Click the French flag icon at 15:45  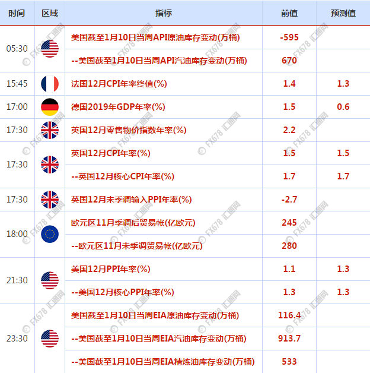click(50, 84)
